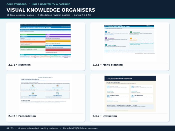Click '2.1.1 Understanding the Importance of Nutrition' heading
Image resolution: width=175 pixels, height=131 pixels.
(x=36, y=27)
